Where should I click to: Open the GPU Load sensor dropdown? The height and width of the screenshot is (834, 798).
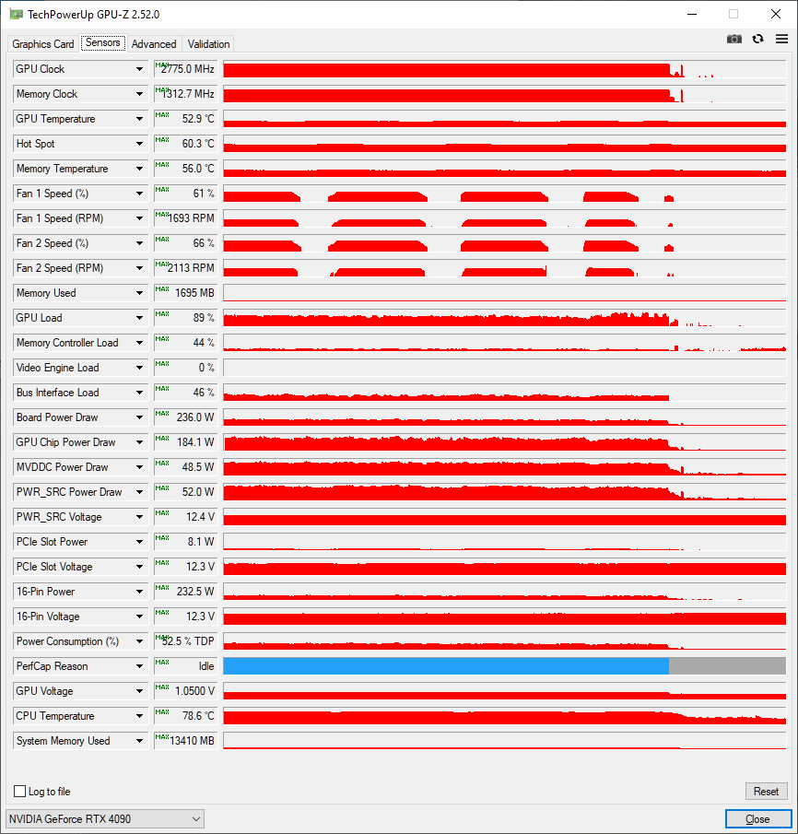pyautogui.click(x=139, y=318)
